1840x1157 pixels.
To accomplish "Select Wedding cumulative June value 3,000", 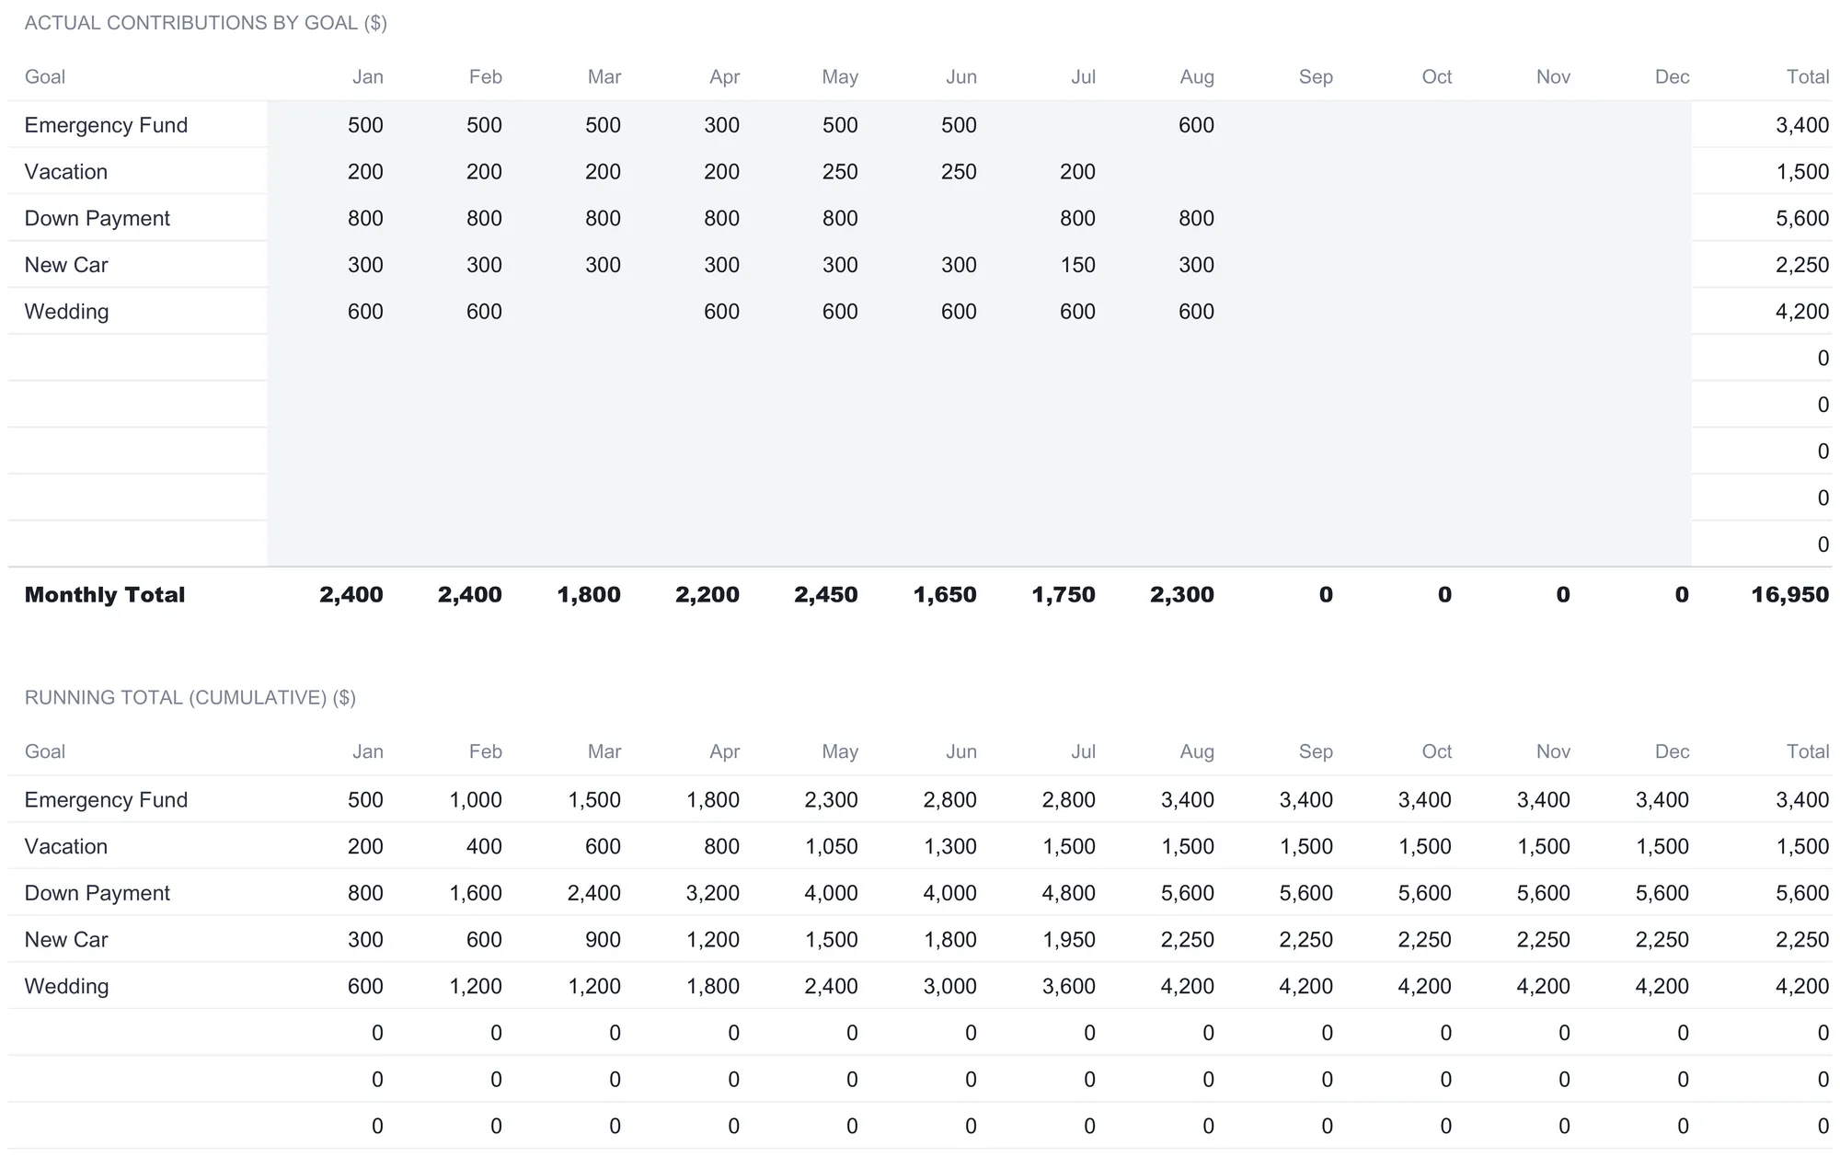I will coord(950,987).
